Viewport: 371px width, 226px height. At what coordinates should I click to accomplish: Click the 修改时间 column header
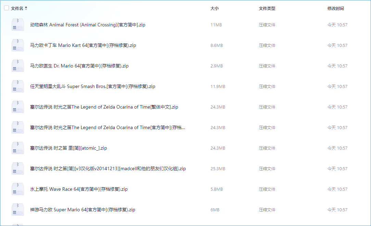(x=335, y=8)
